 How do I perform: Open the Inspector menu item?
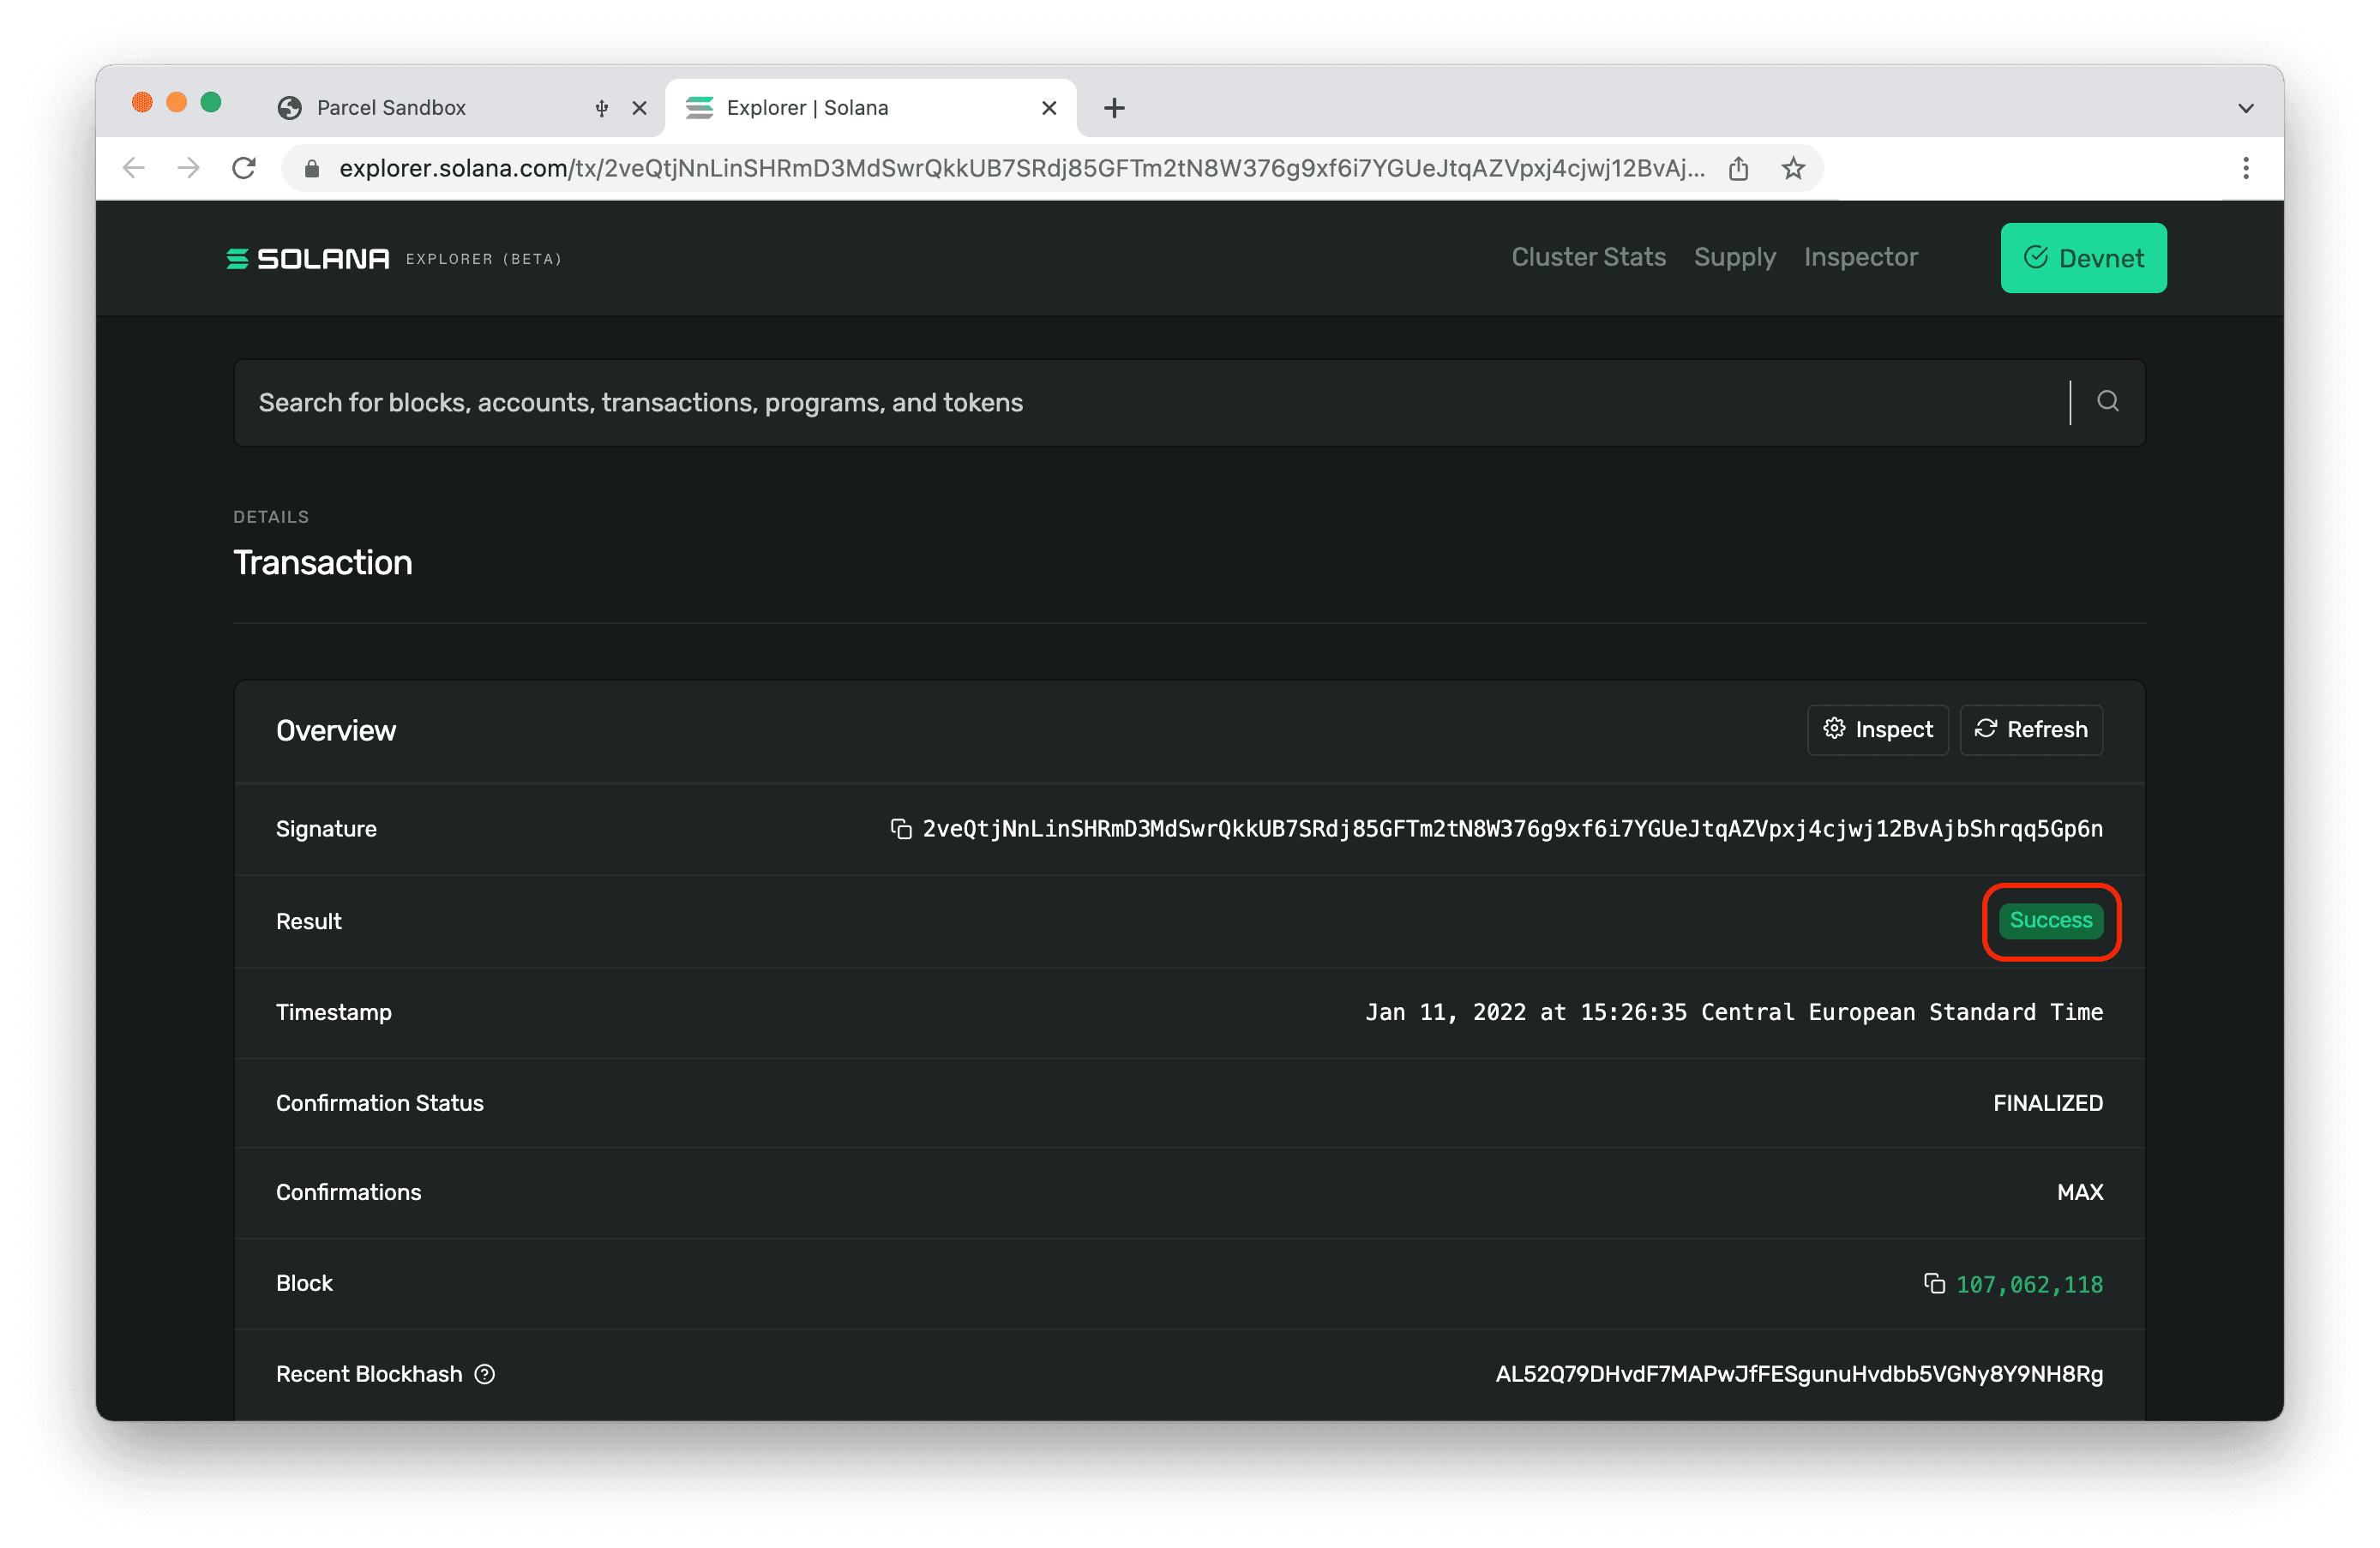1861,256
